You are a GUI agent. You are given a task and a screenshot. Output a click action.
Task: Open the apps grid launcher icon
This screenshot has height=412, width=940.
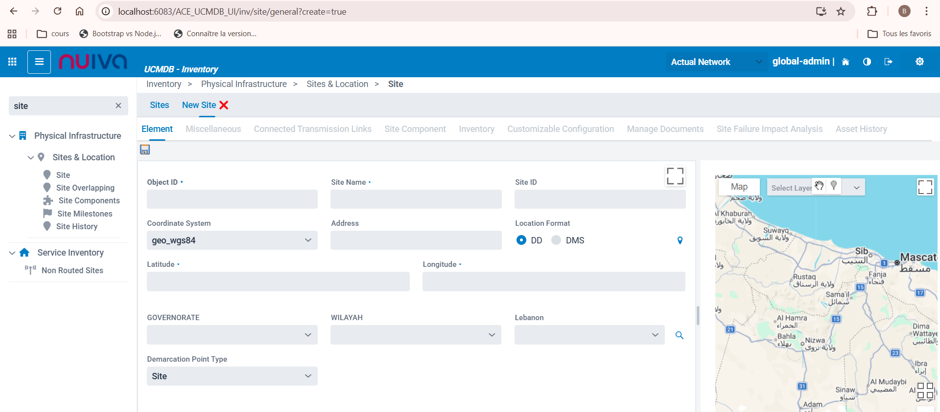point(12,62)
